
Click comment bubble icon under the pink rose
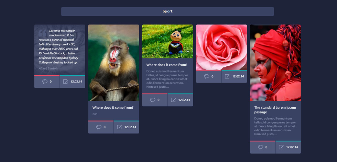tap(207, 76)
